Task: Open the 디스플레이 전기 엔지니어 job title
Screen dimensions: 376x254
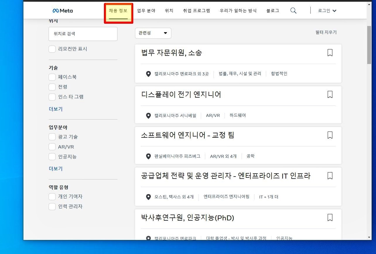Action: click(181, 95)
